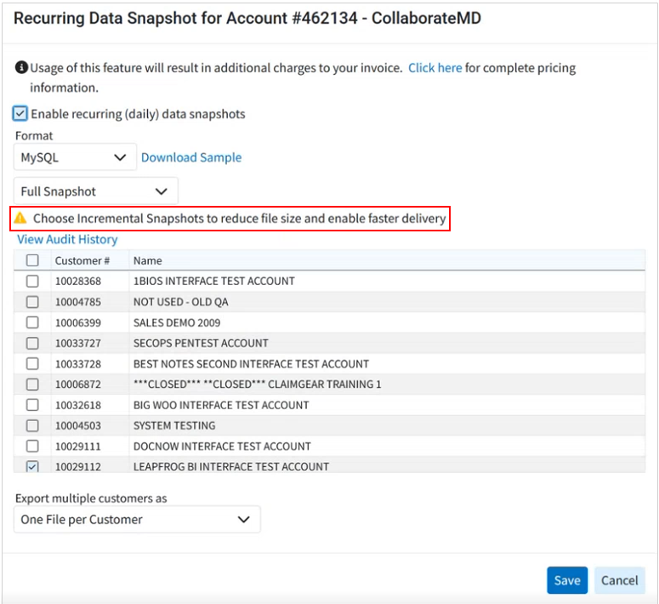Click the name SECOPS PENTEST ACCOUNT
The image size is (659, 604).
point(201,343)
